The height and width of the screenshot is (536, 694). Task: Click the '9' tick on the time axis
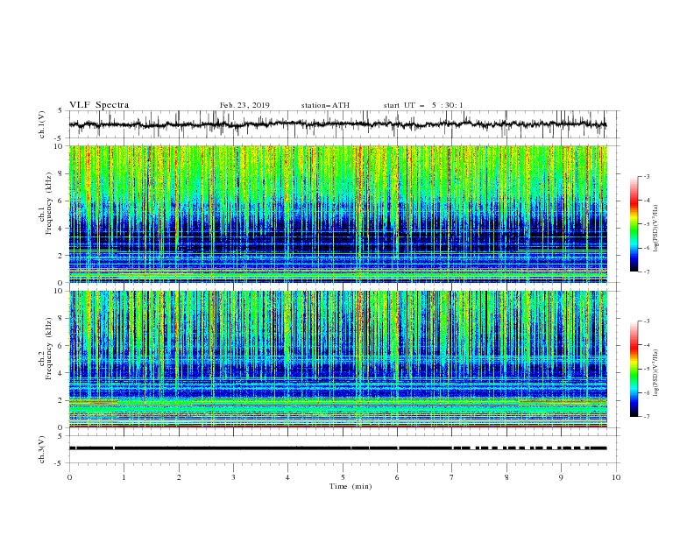[561, 477]
